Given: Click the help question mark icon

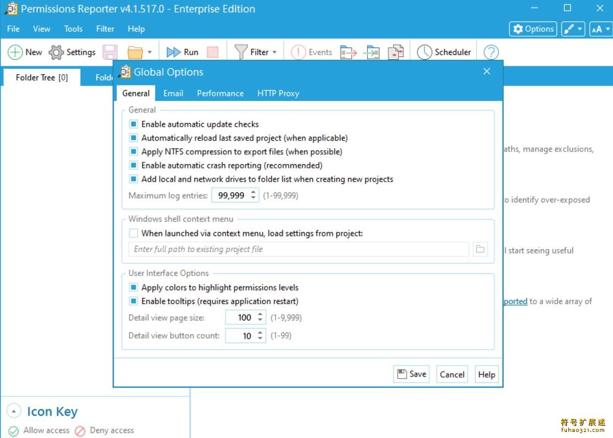Looking at the screenshot, I should coord(491,52).
